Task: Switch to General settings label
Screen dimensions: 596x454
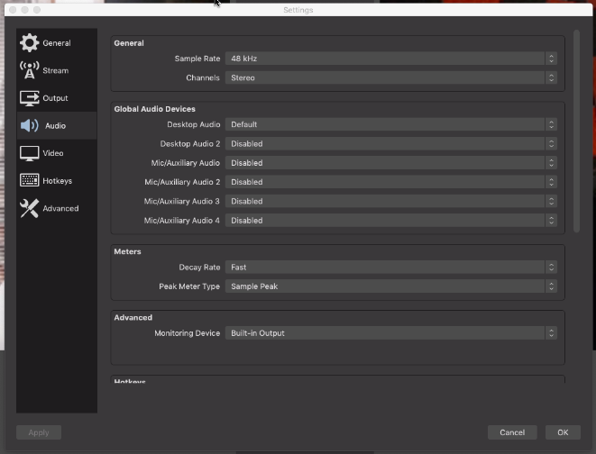Action: [57, 43]
